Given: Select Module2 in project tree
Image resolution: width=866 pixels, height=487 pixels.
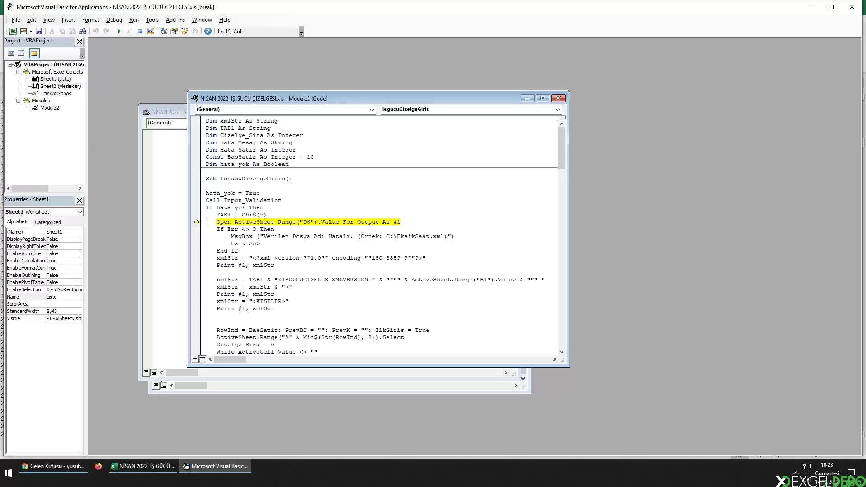Looking at the screenshot, I should [x=50, y=108].
